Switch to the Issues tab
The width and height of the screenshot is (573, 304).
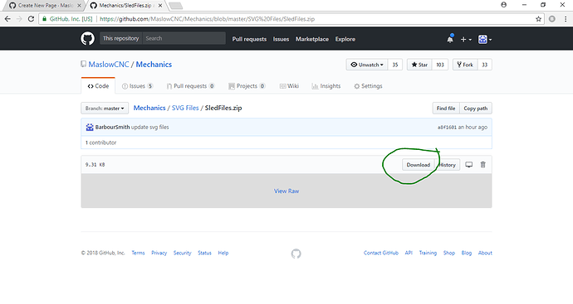[x=137, y=86]
